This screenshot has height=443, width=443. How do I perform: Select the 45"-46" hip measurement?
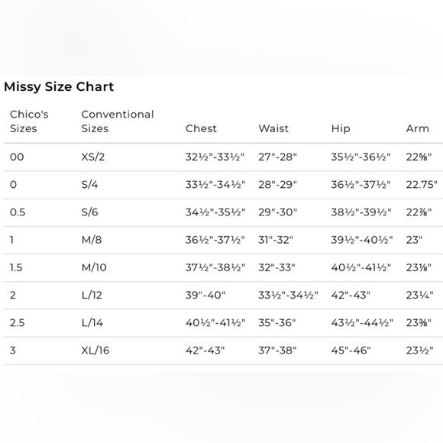pyautogui.click(x=351, y=351)
